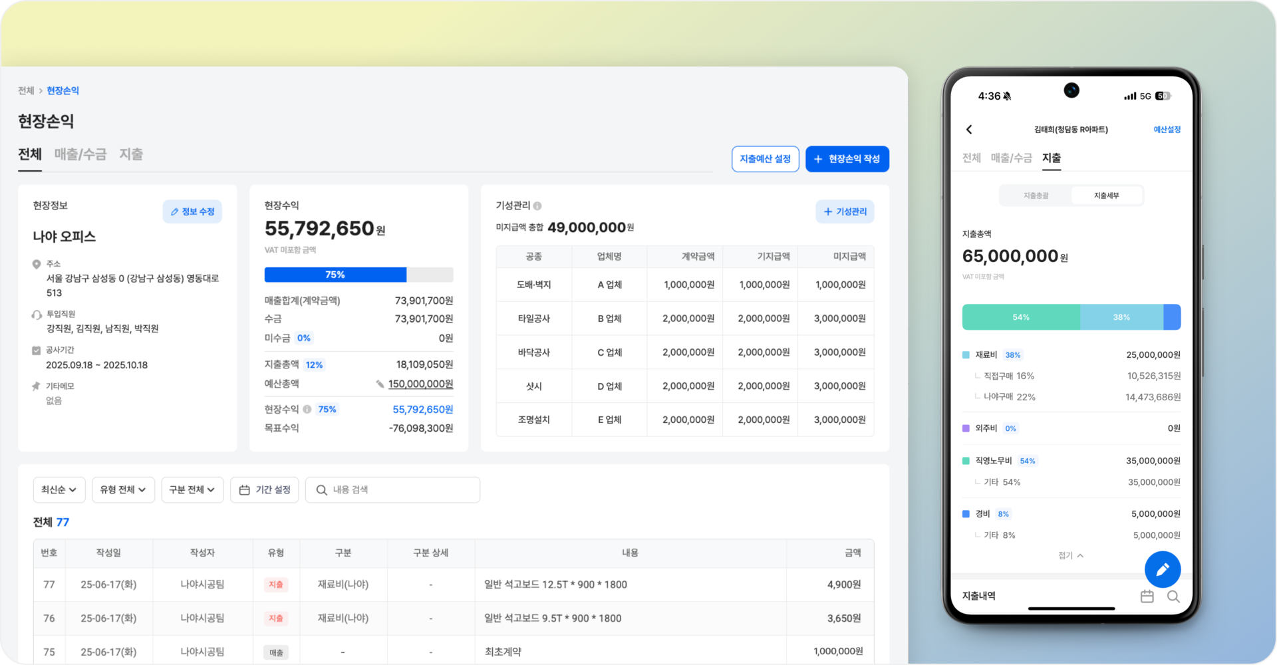The width and height of the screenshot is (1277, 665).
Task: Tap the light blue 38% chart bar segment
Action: click(x=1122, y=317)
